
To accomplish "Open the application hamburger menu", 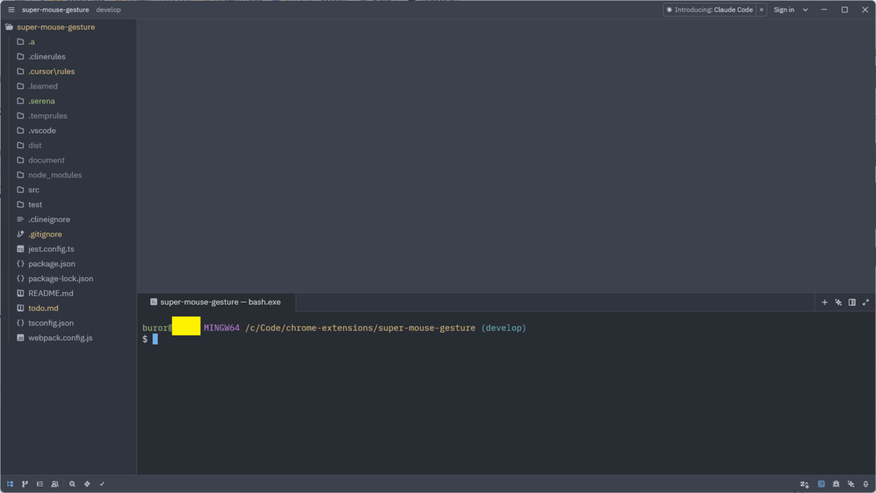I will [x=11, y=9].
